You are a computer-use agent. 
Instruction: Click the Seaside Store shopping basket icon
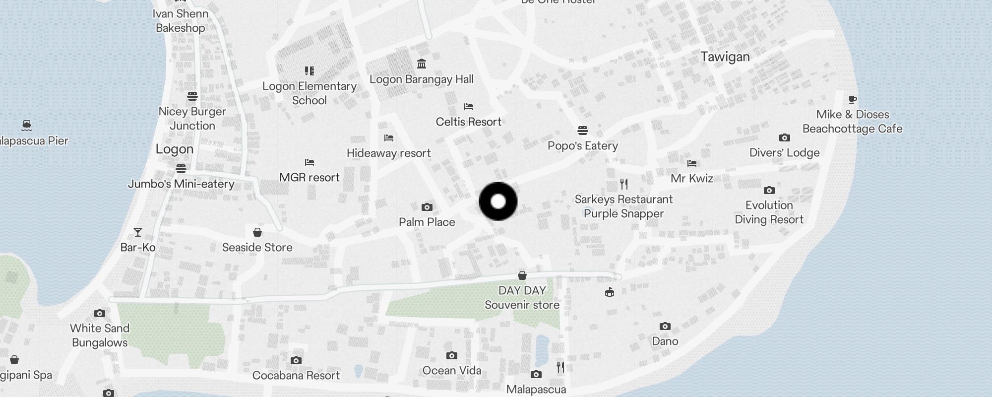[257, 232]
